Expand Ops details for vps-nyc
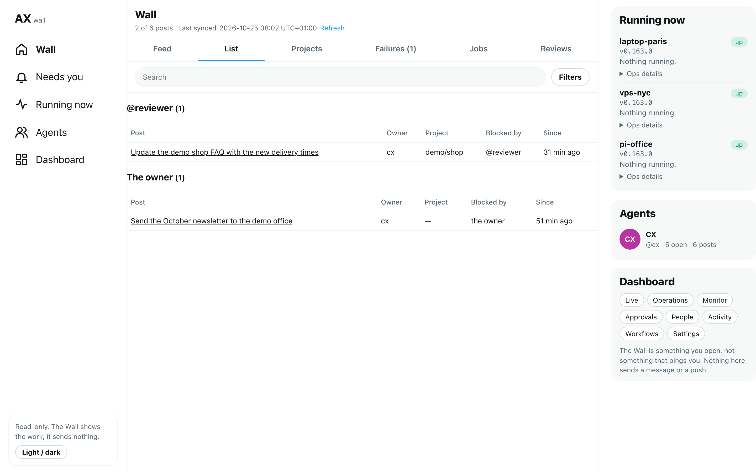This screenshot has width=756, height=472. tap(641, 125)
